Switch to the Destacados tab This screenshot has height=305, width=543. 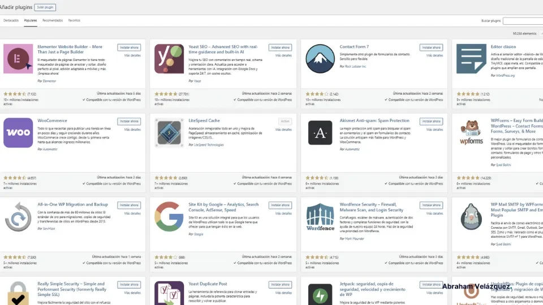click(11, 20)
